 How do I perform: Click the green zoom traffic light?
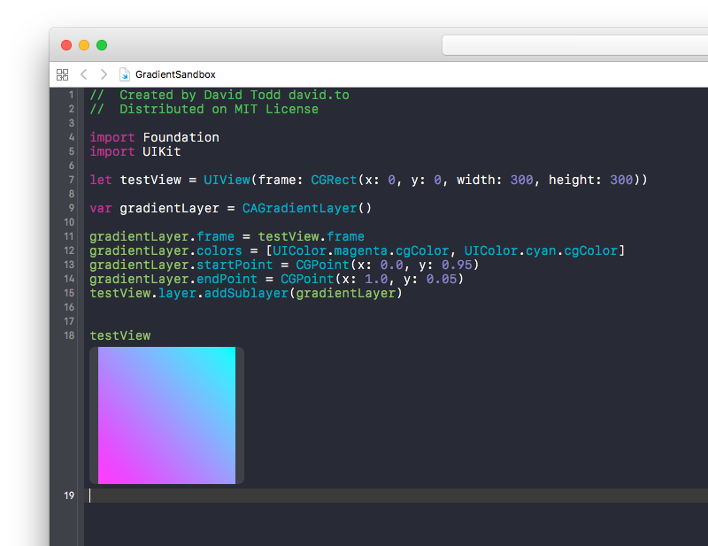tap(102, 44)
